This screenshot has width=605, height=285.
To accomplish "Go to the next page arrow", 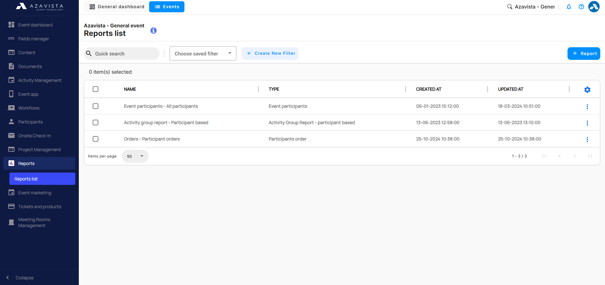I will click(575, 156).
